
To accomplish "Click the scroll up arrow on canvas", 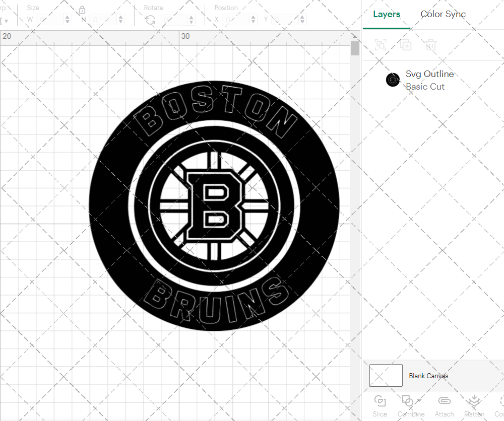I will pos(355,36).
